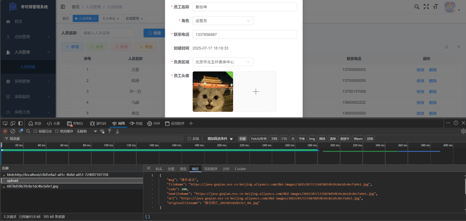This screenshot has height=221, width=466.
Task: Click the add image plus upload box
Action: [x=255, y=91]
